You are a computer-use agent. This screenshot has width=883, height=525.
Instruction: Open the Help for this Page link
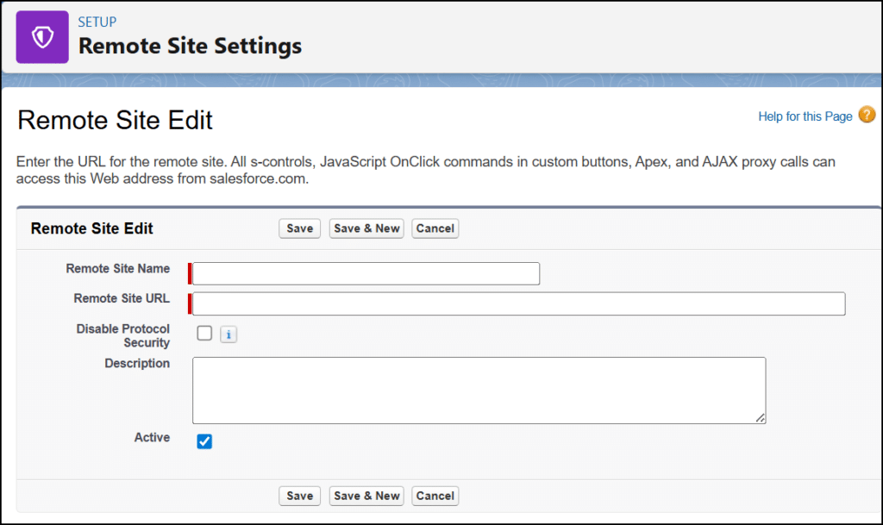click(x=805, y=116)
